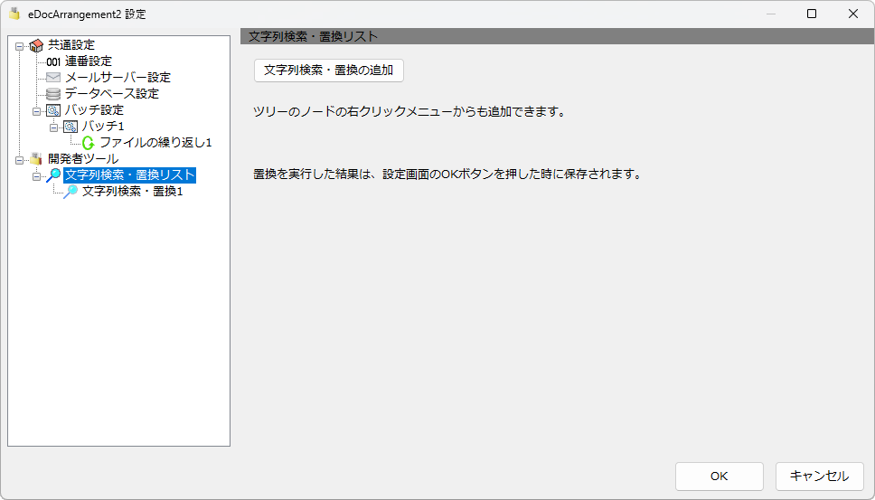Viewport: 875px width, 500px height.
Task: Collapse the 開発者ツール tree node
Action: (x=20, y=160)
